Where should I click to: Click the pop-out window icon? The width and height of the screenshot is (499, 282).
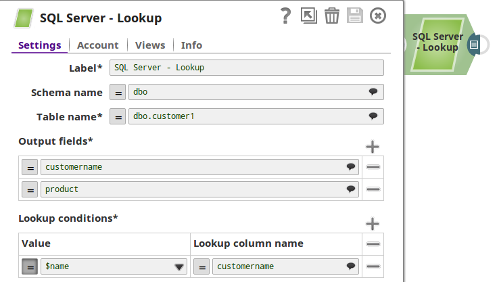(309, 16)
